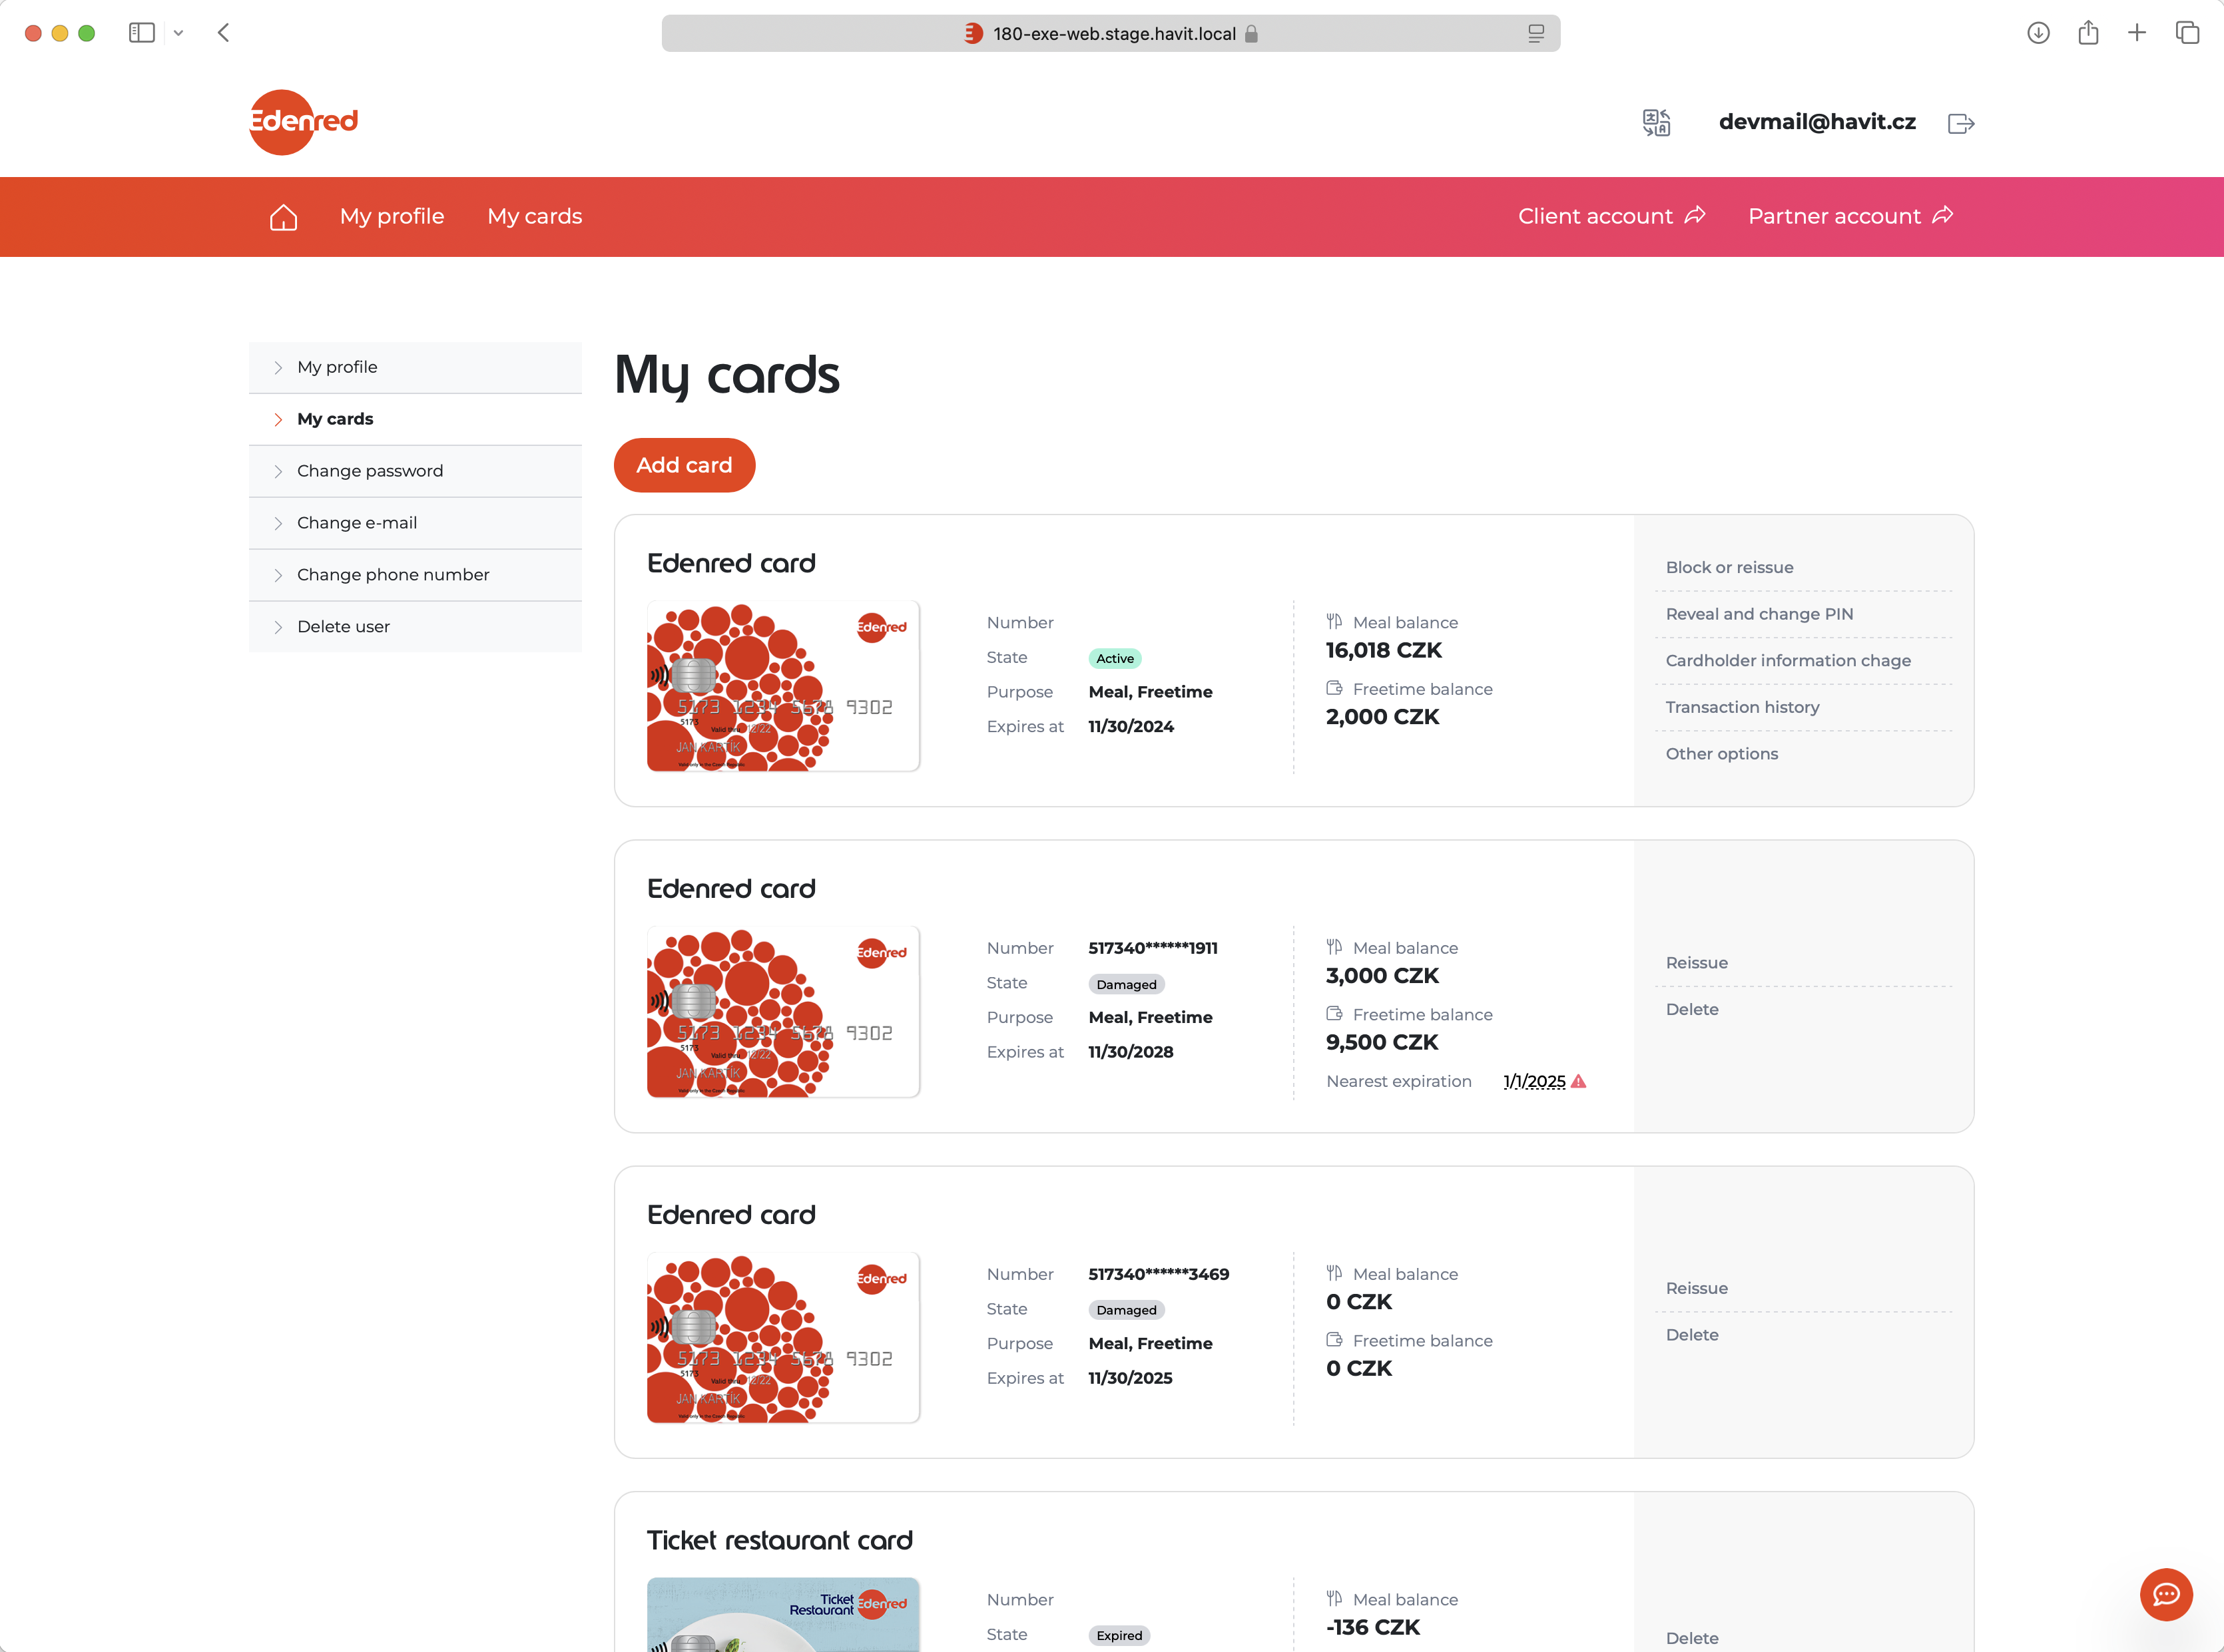The height and width of the screenshot is (1652, 2224).
Task: Click the first Edenred card image
Action: click(782, 686)
